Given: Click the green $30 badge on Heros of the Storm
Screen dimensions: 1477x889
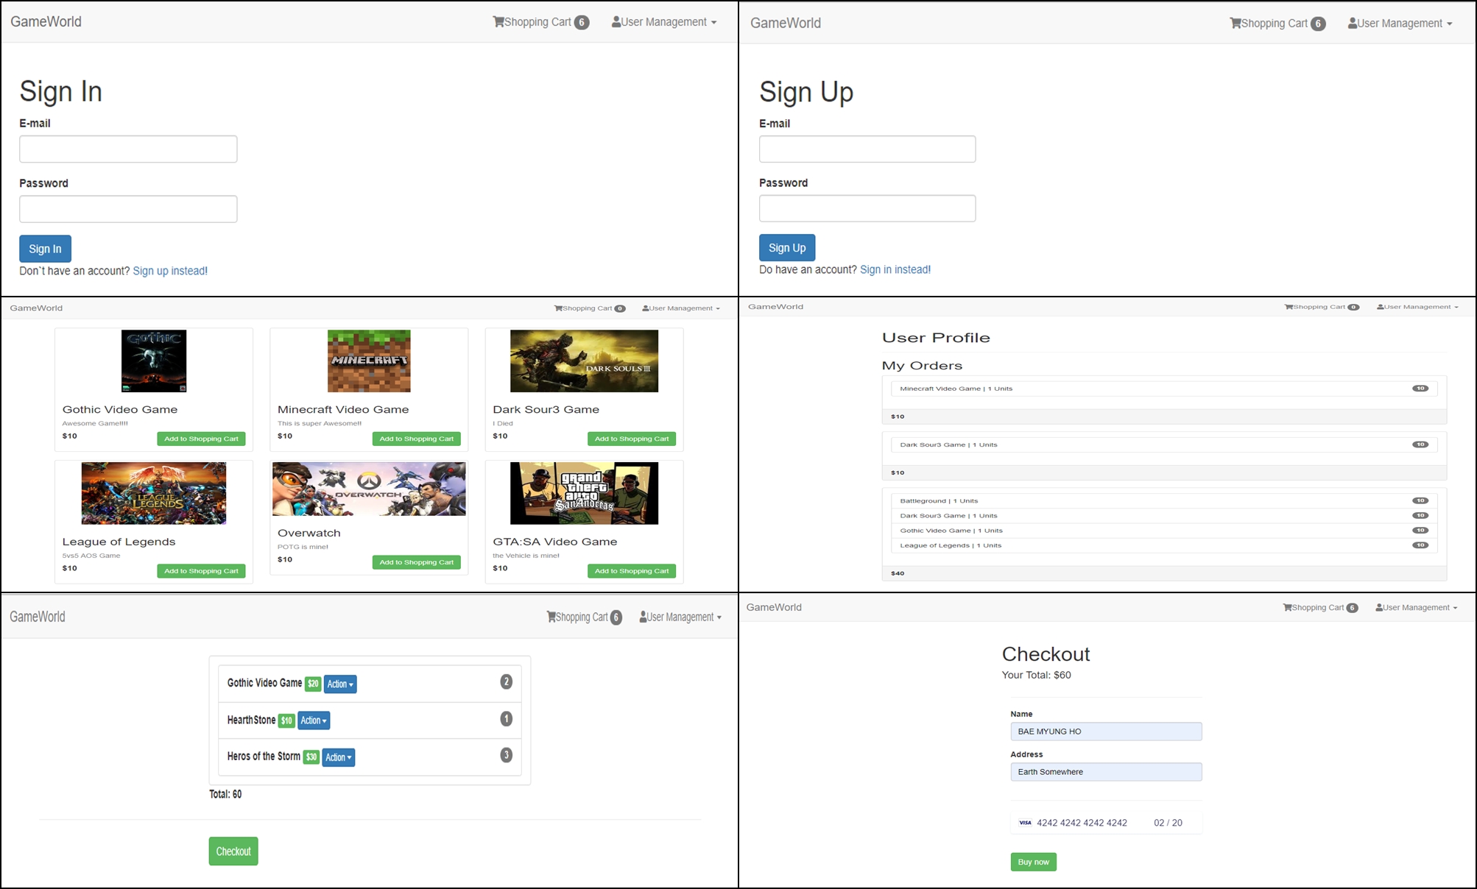Looking at the screenshot, I should pos(311,757).
